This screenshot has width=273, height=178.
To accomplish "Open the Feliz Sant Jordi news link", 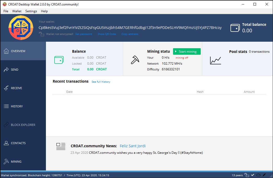I will click(133, 146).
